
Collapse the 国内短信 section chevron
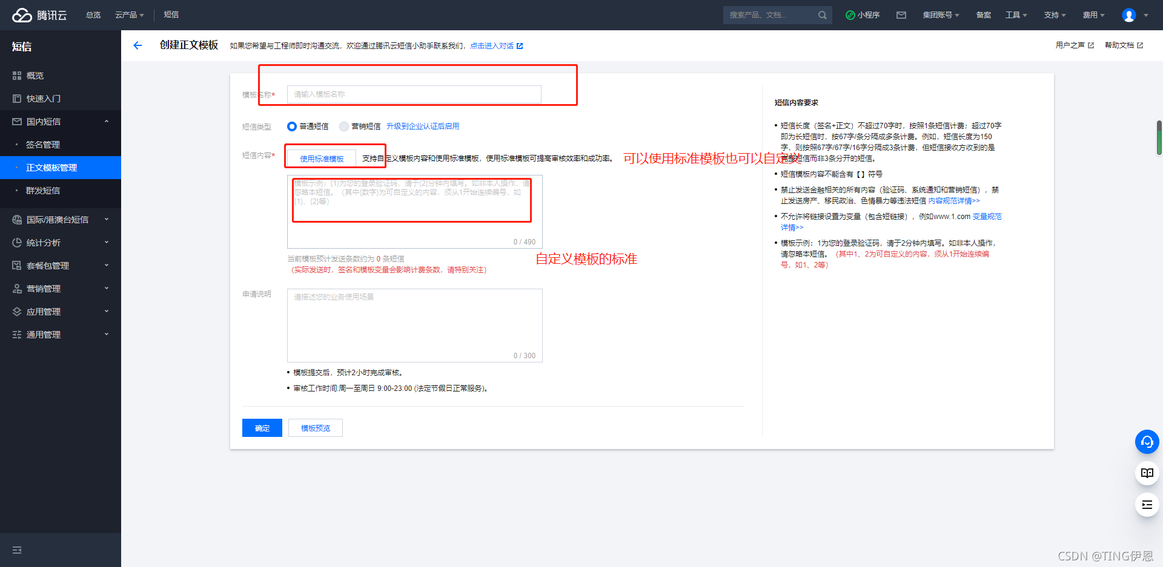coord(107,122)
